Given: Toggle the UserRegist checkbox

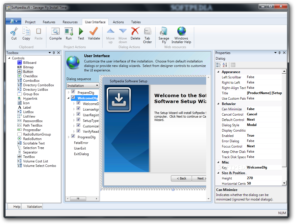Looking at the screenshot, I should pyautogui.click(x=78, y=114).
